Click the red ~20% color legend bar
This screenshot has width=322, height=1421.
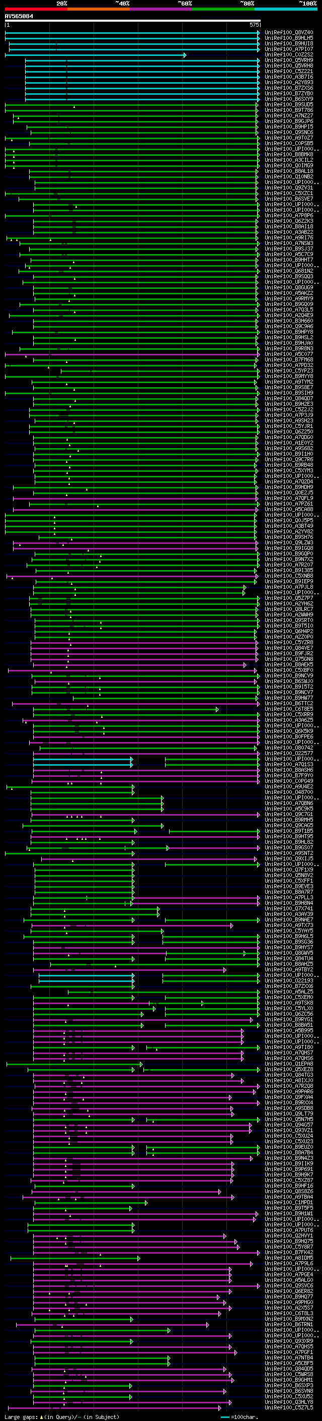[x=36, y=9]
